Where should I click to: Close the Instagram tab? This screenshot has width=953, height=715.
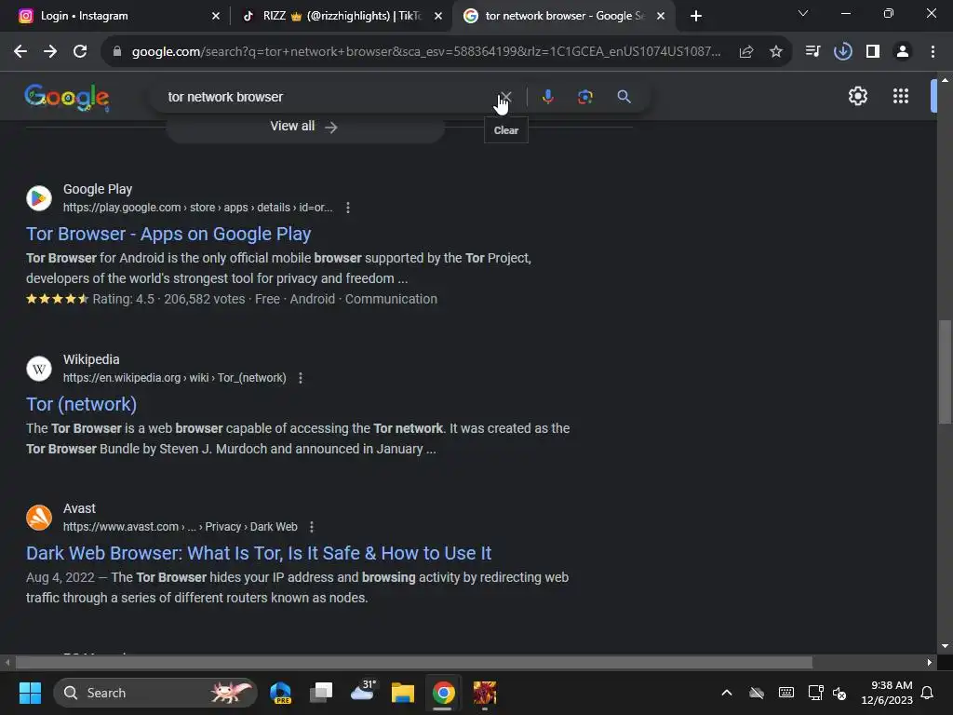(x=216, y=16)
